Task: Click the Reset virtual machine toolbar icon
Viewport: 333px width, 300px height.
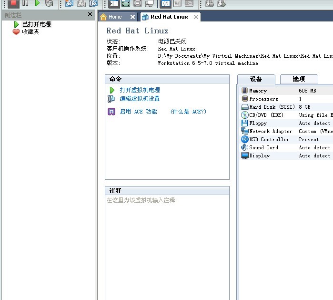Action: pyautogui.click(x=49, y=3)
